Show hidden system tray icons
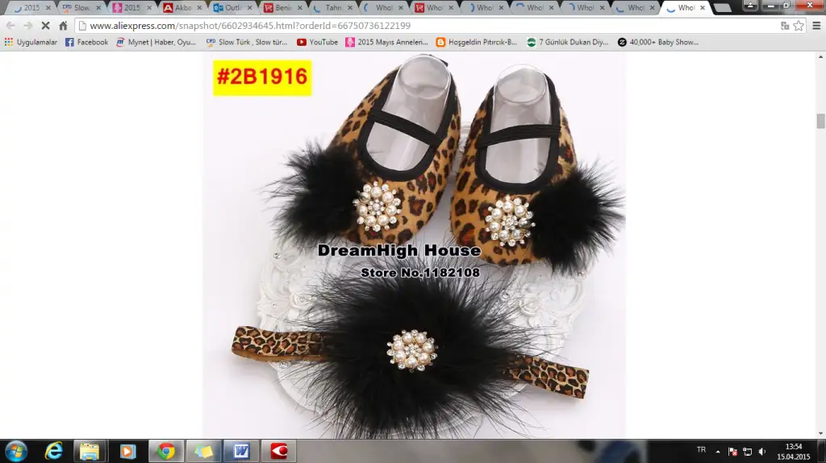The height and width of the screenshot is (463, 826). [x=717, y=452]
